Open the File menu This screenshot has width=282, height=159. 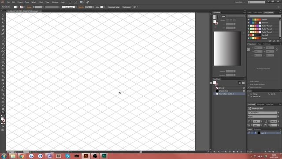click(8, 2)
